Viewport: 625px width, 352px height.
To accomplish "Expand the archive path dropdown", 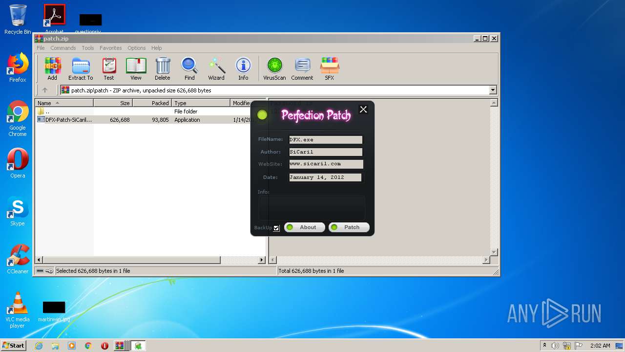I will coord(493,90).
